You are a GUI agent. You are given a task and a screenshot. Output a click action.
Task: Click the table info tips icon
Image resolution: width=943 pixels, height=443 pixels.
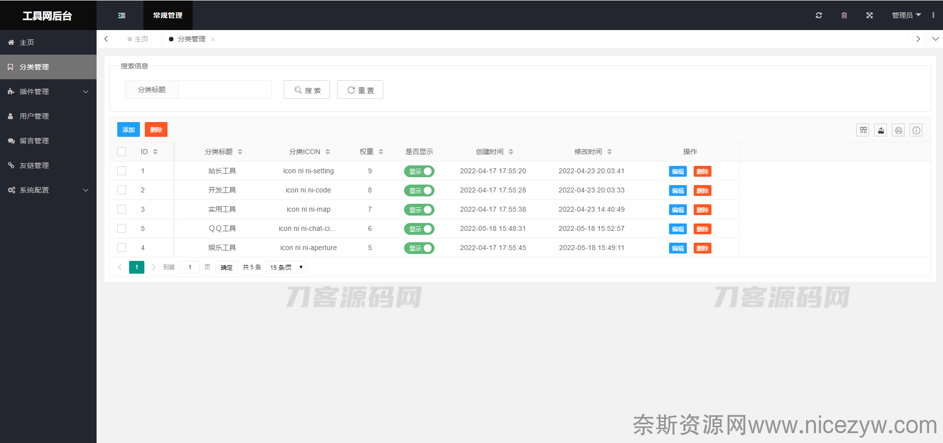[916, 130]
